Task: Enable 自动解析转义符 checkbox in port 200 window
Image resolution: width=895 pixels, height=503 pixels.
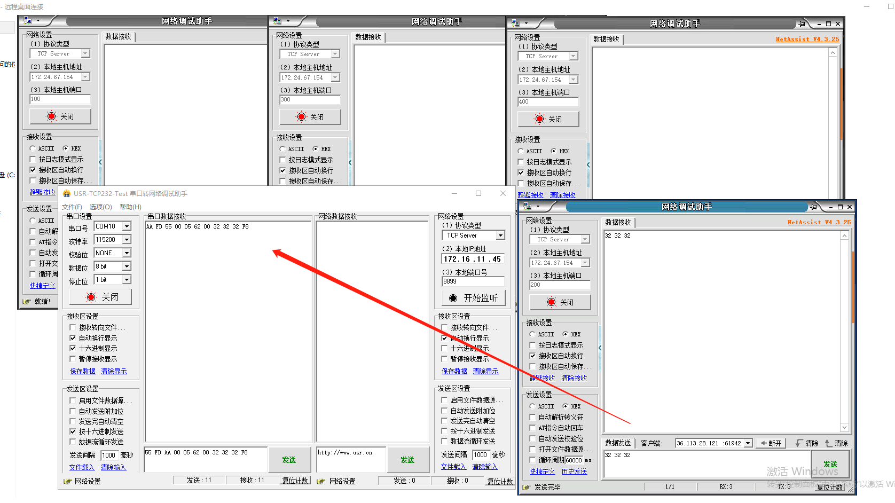Action: (532, 417)
